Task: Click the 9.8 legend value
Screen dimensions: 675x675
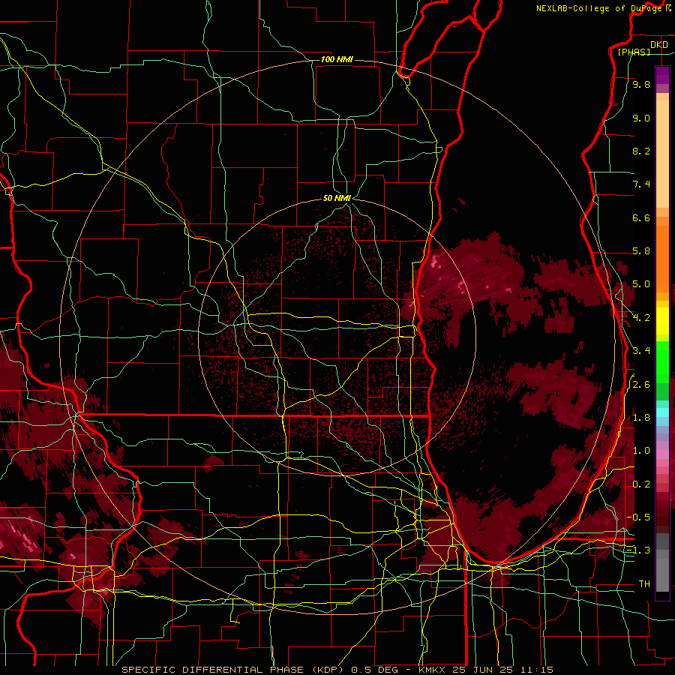Action: (x=641, y=85)
